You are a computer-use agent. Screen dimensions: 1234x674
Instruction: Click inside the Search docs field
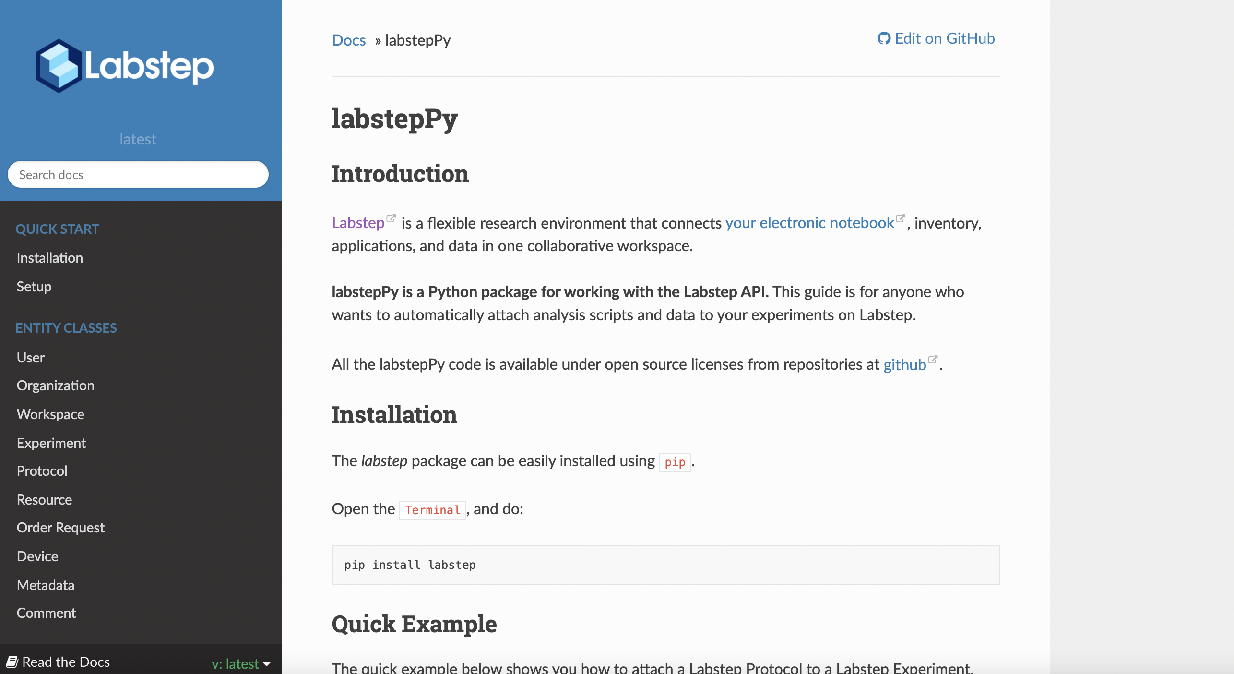tap(138, 174)
